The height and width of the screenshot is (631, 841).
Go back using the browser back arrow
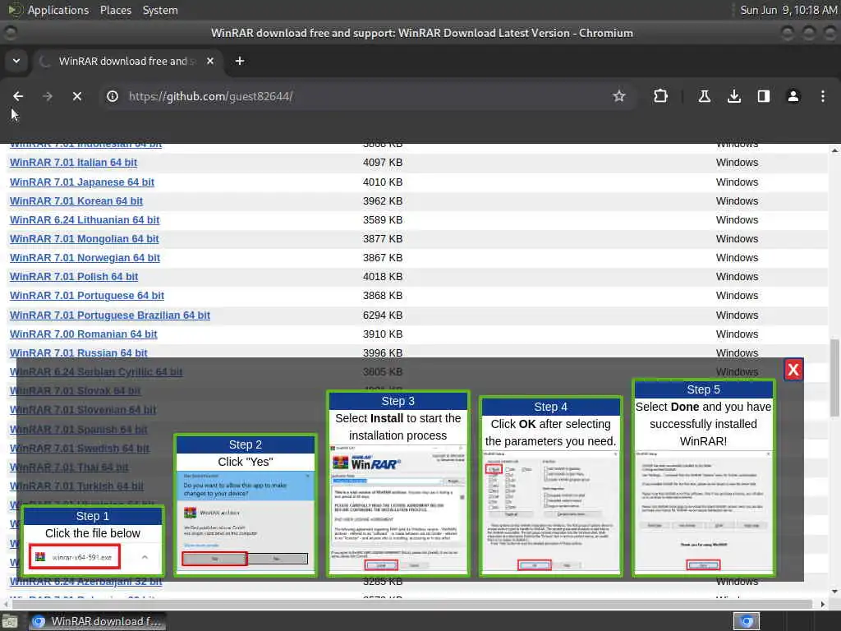point(18,96)
